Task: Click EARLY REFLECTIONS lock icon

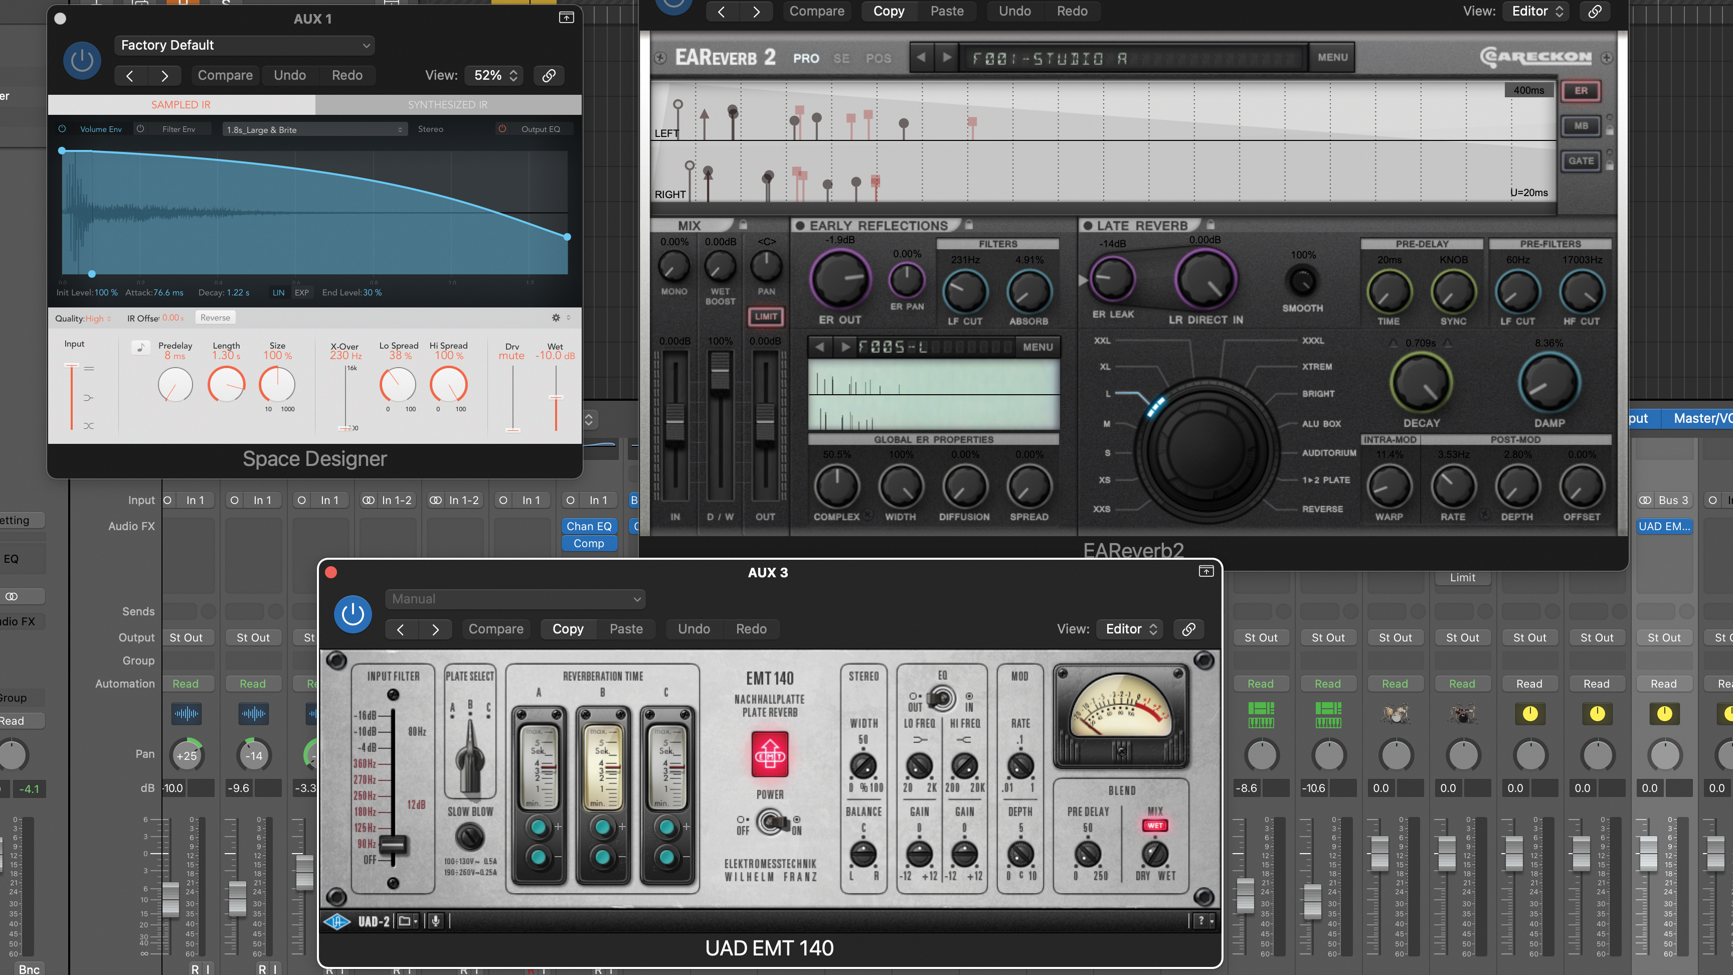Action: point(969,225)
